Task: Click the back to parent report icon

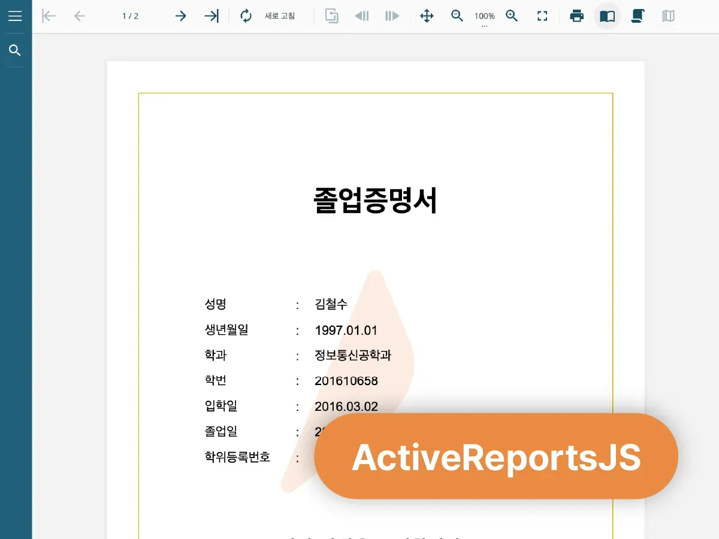Action: [x=331, y=16]
